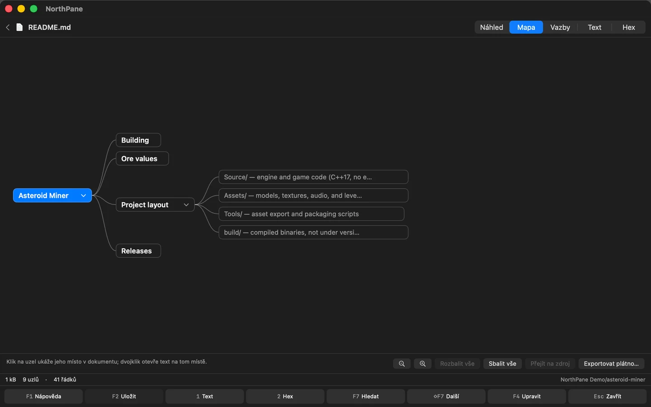Image resolution: width=651 pixels, height=407 pixels.
Task: Click the 9 uzlů status text
Action: click(31, 380)
